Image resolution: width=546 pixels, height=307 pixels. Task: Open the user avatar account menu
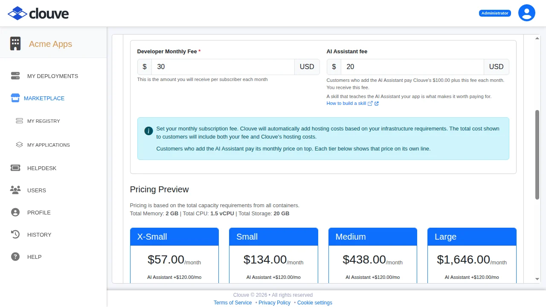tap(527, 13)
